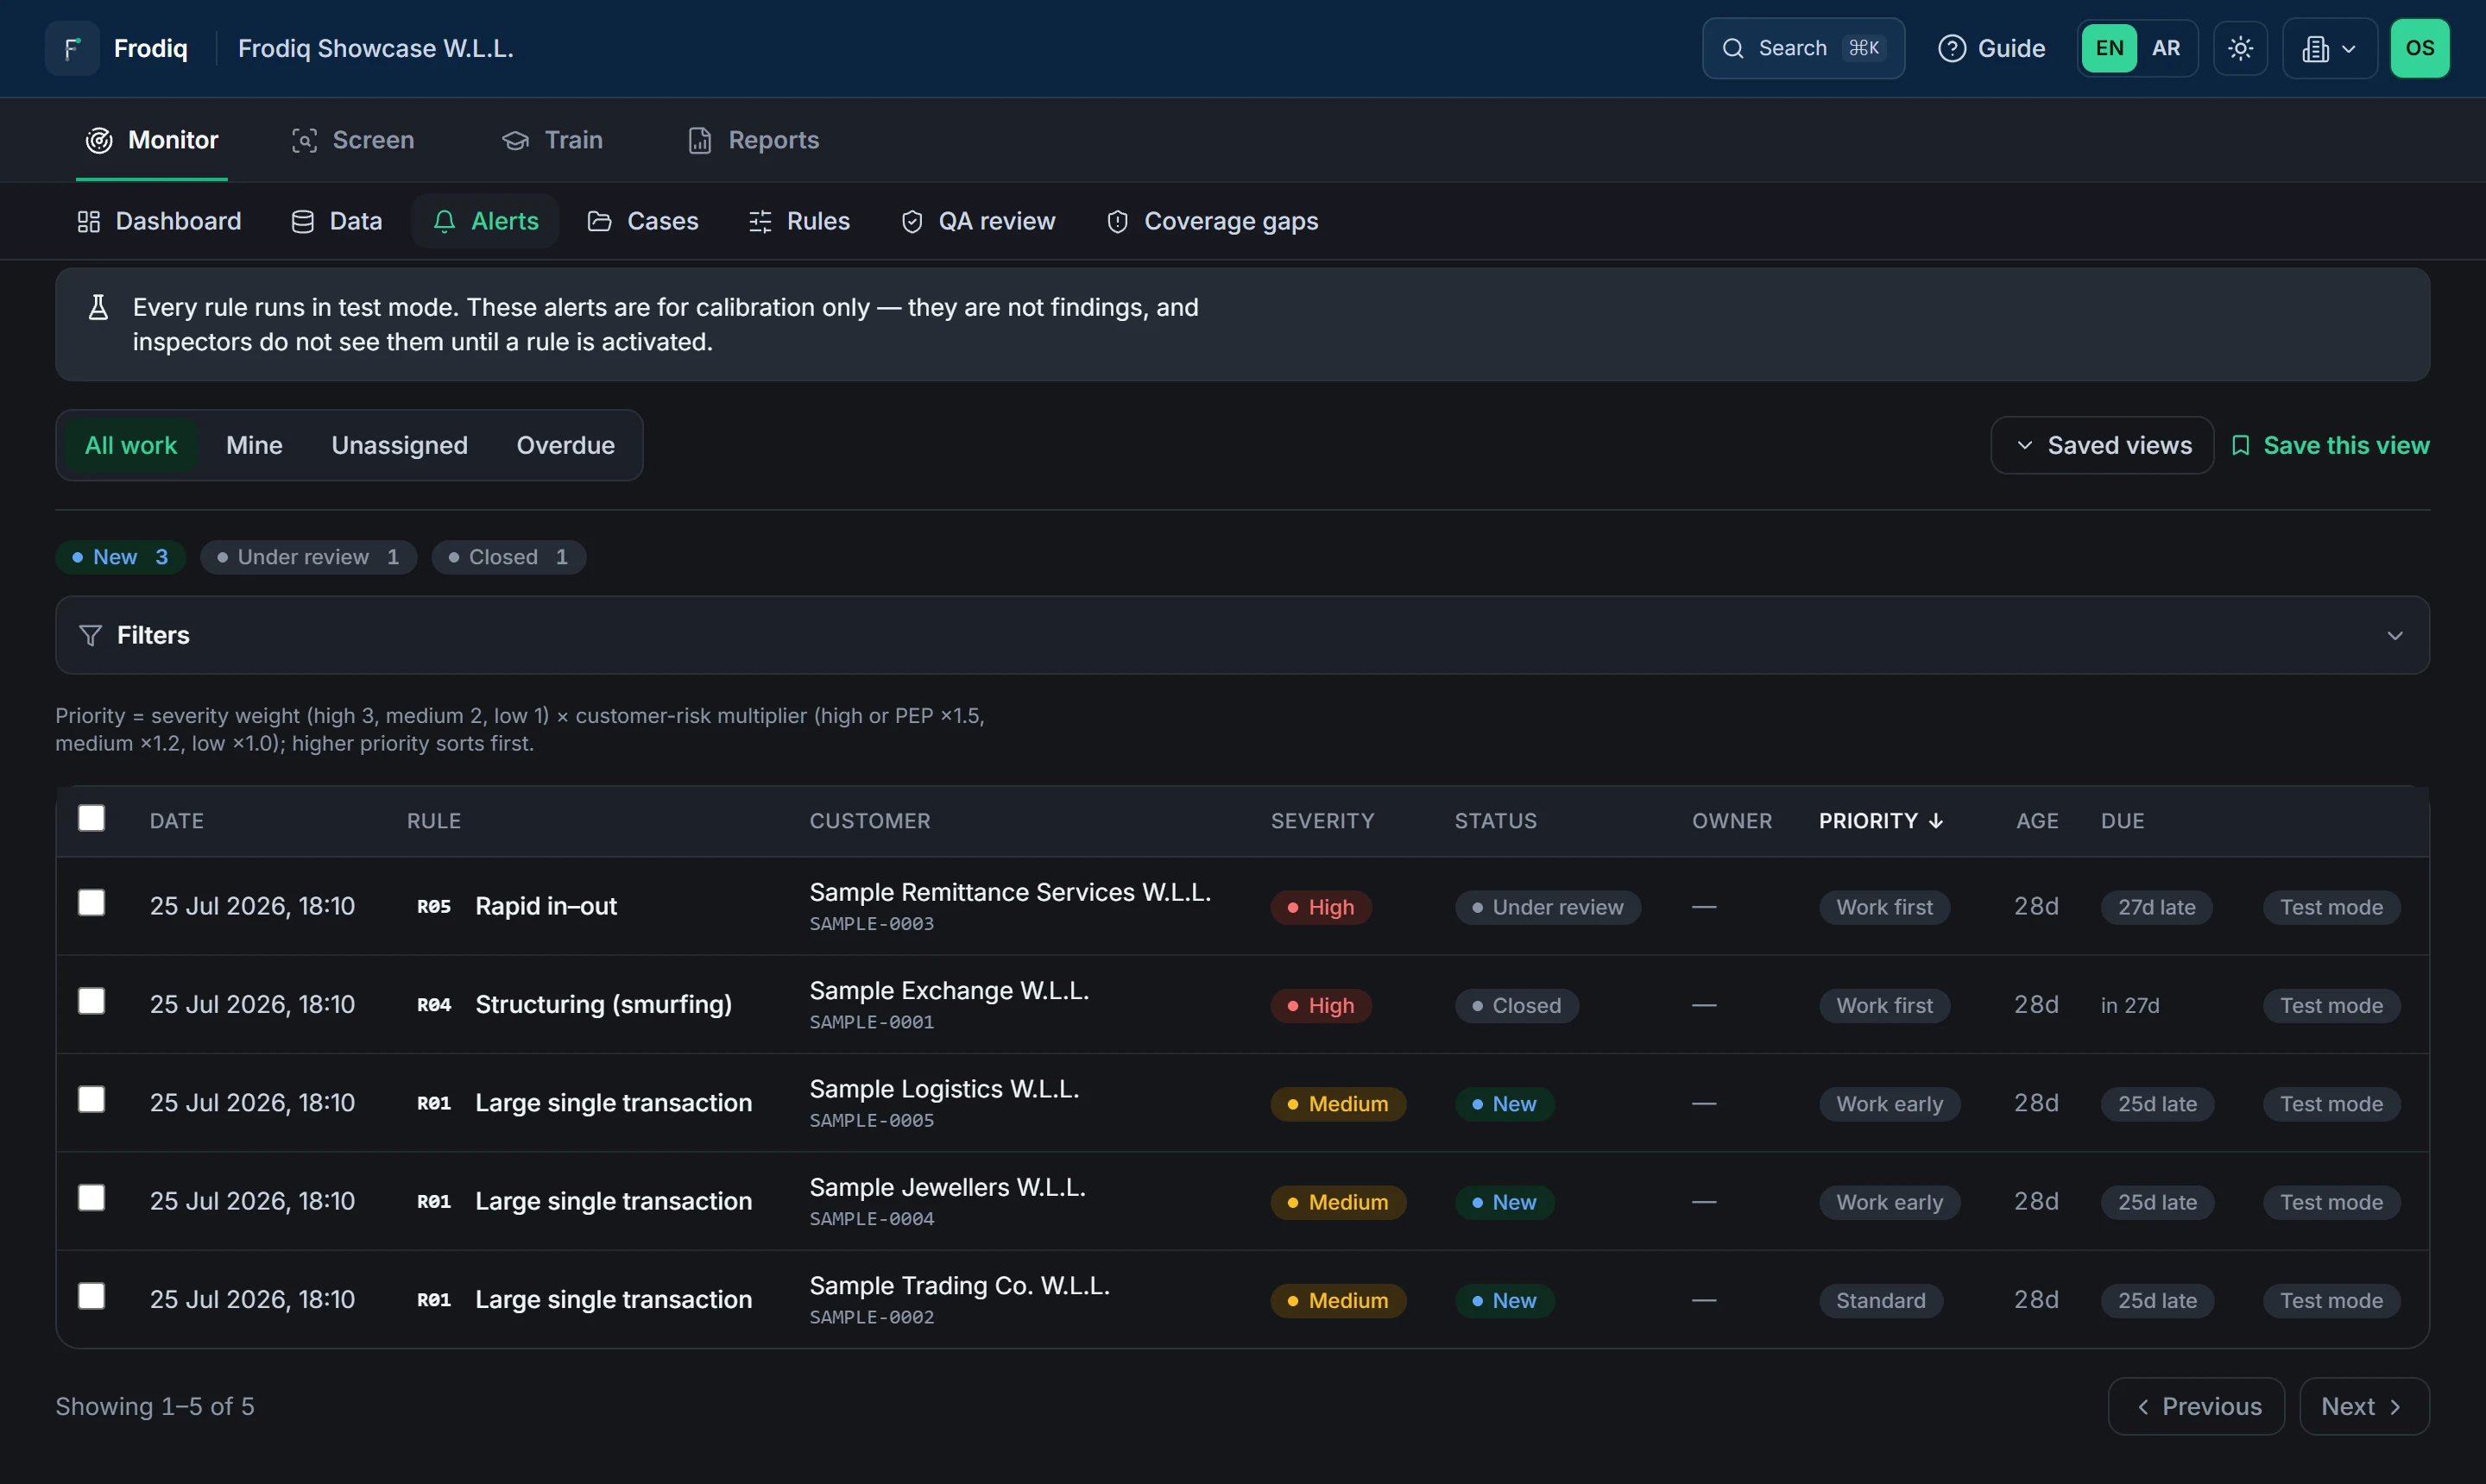The height and width of the screenshot is (1484, 2486).
Task: Expand the Filters panel chevron
Action: (2394, 635)
